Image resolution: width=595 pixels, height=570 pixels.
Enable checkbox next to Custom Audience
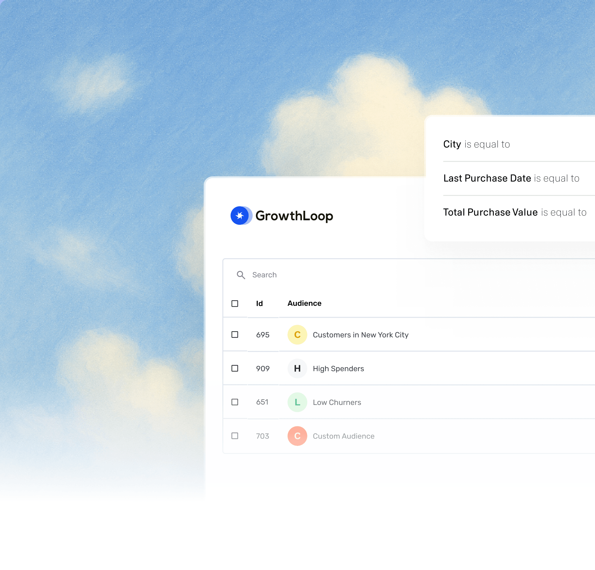pyautogui.click(x=235, y=436)
